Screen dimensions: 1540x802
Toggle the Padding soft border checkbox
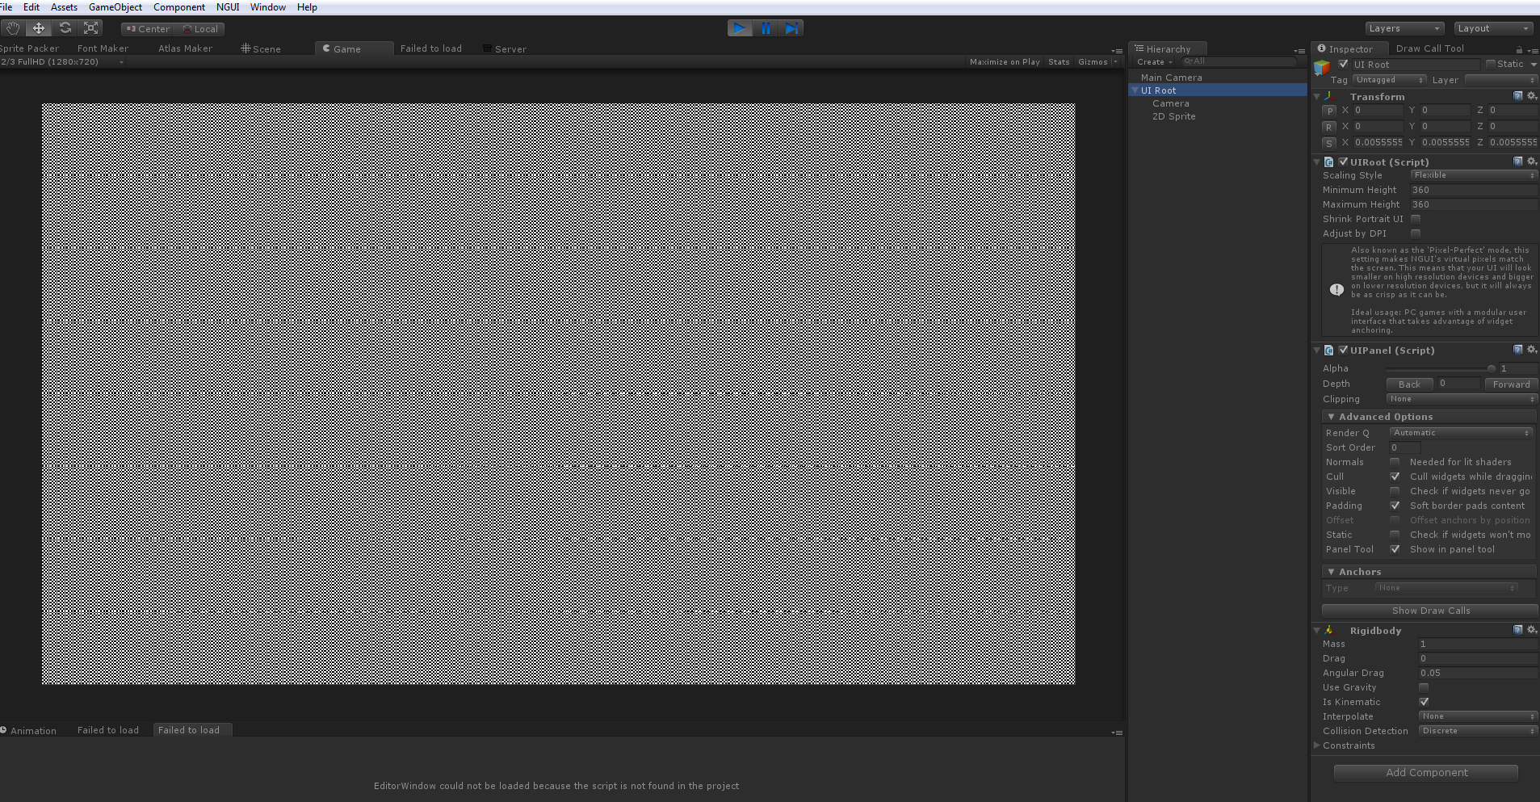[1395, 506]
